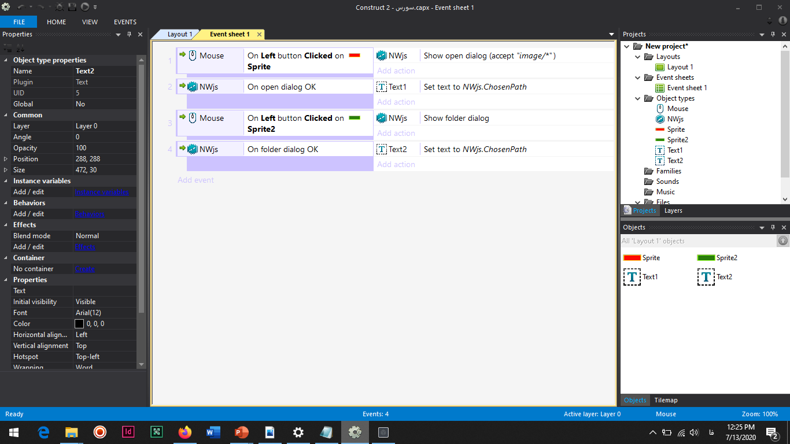Open Windows Start menu
The width and height of the screenshot is (790, 444).
[x=14, y=432]
